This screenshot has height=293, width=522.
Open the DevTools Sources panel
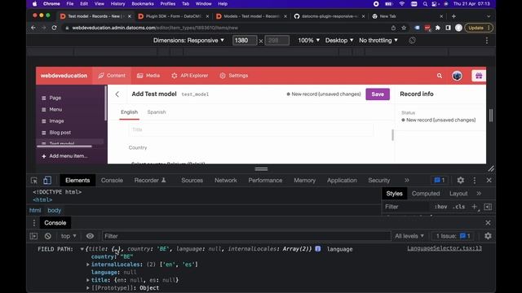192,181
